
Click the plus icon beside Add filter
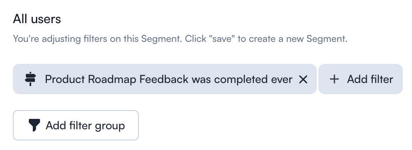pyautogui.click(x=334, y=79)
